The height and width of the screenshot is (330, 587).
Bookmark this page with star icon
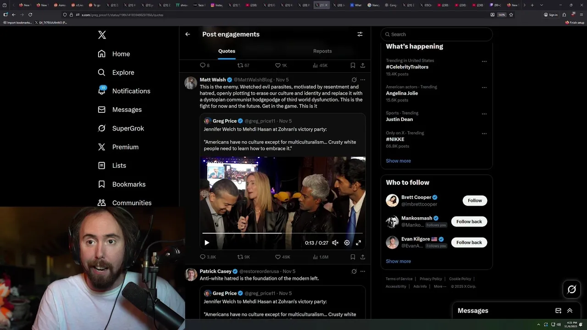(511, 15)
